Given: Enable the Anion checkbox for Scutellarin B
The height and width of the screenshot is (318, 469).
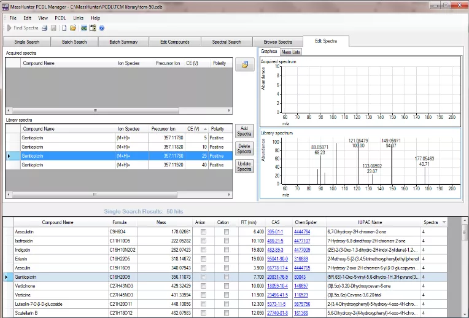Looking at the screenshot, I should [x=204, y=314].
